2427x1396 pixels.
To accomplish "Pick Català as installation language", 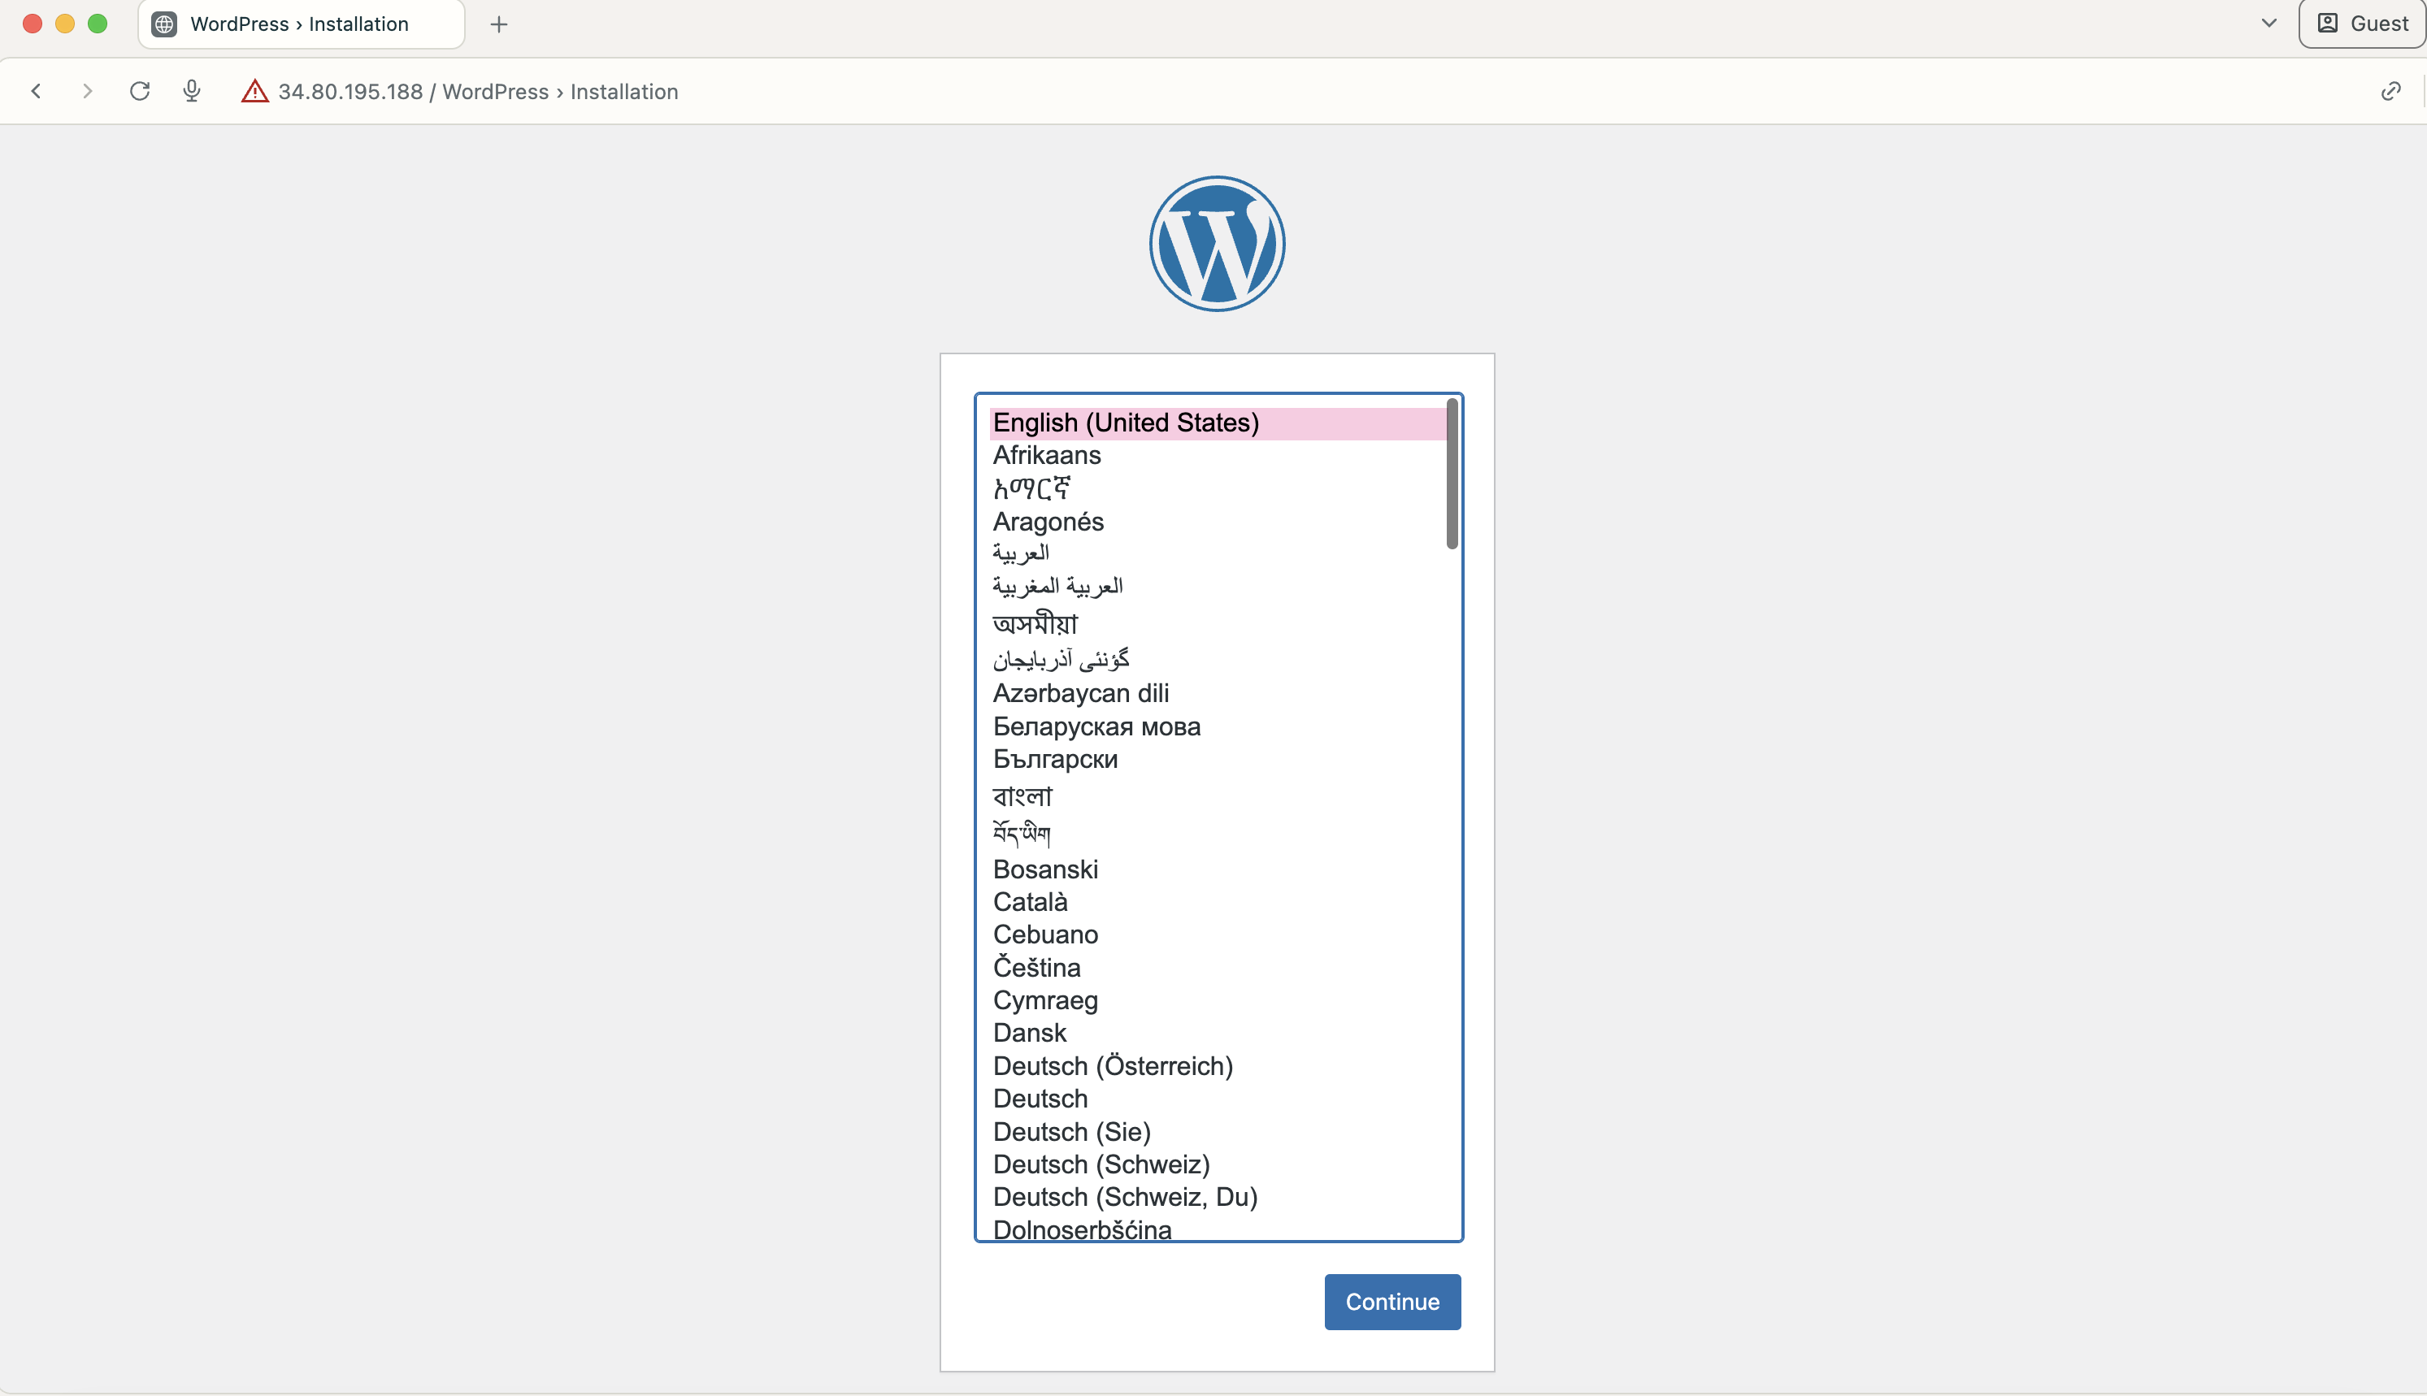I will pos(1030,902).
